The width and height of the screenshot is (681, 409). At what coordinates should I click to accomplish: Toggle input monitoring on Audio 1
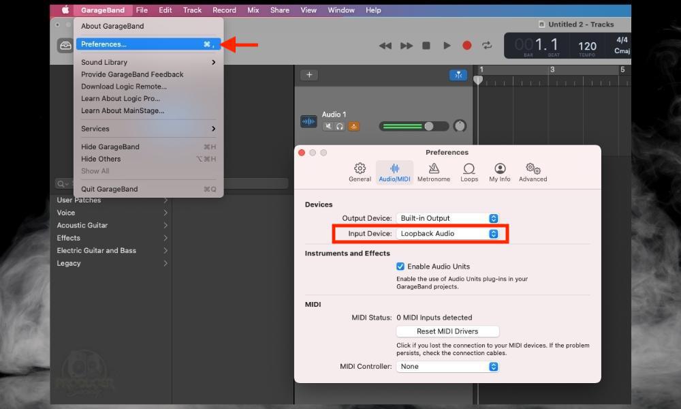coord(354,127)
